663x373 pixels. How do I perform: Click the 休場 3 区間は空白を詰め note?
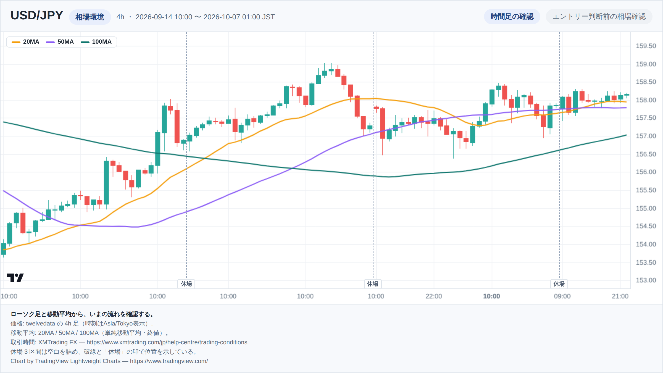(105, 352)
